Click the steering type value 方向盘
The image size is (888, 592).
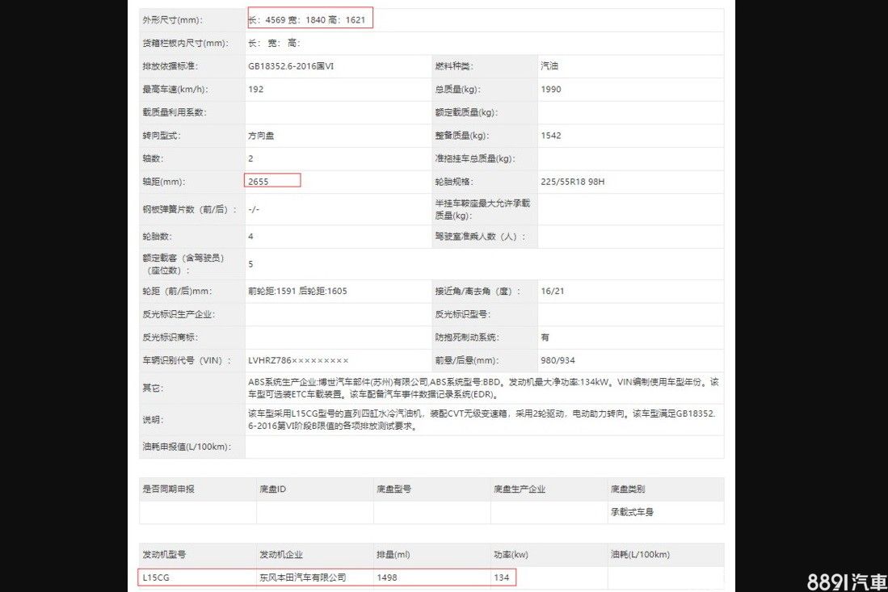point(261,136)
